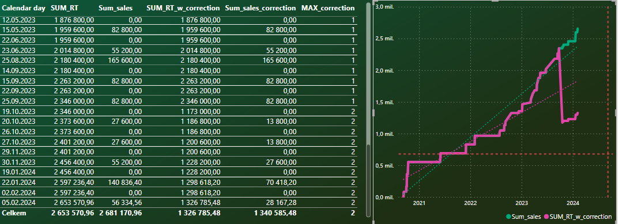Viewport: 619px width, 224px height.
Task: Select the date cell 15.05.2023
Action: point(19,30)
